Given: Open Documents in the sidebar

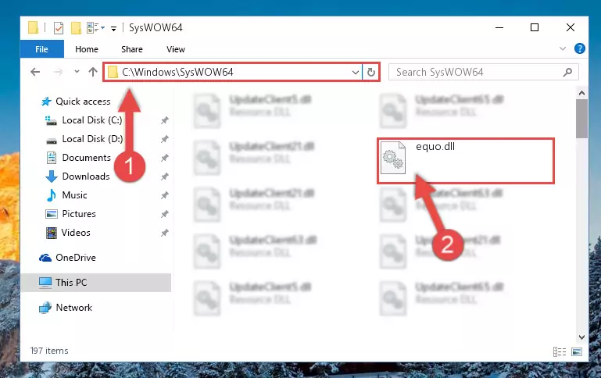Looking at the screenshot, I should tap(86, 158).
